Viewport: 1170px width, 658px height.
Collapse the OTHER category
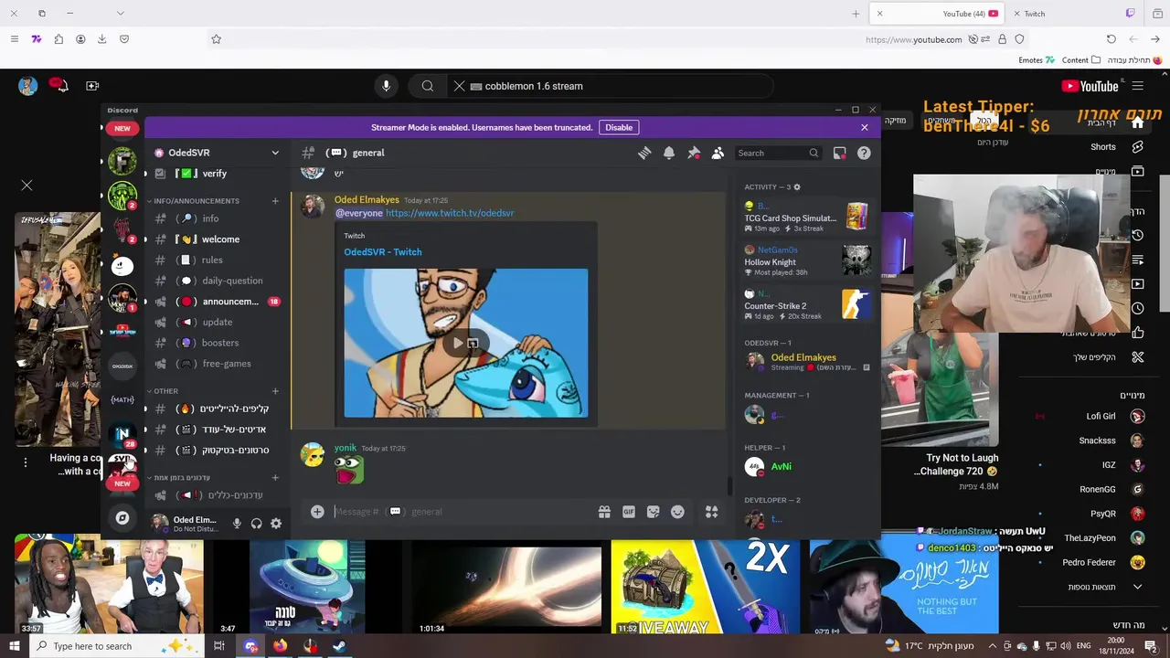[165, 391]
